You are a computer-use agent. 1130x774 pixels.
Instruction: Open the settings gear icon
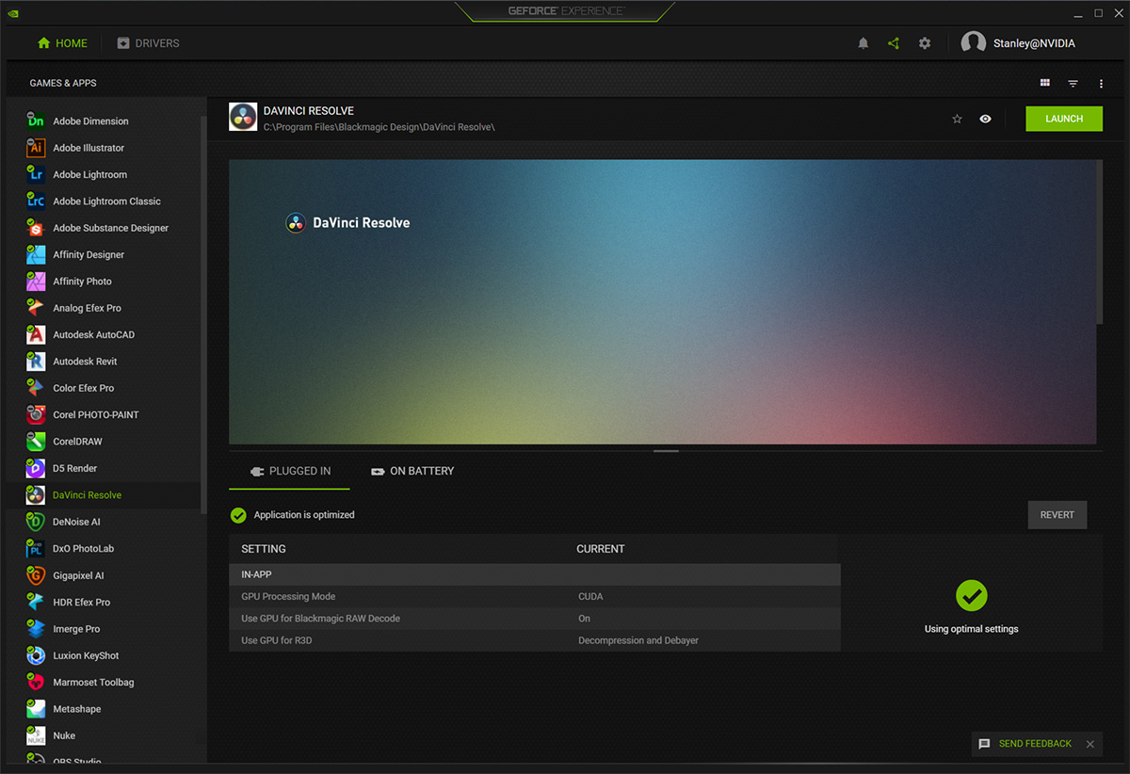click(925, 43)
